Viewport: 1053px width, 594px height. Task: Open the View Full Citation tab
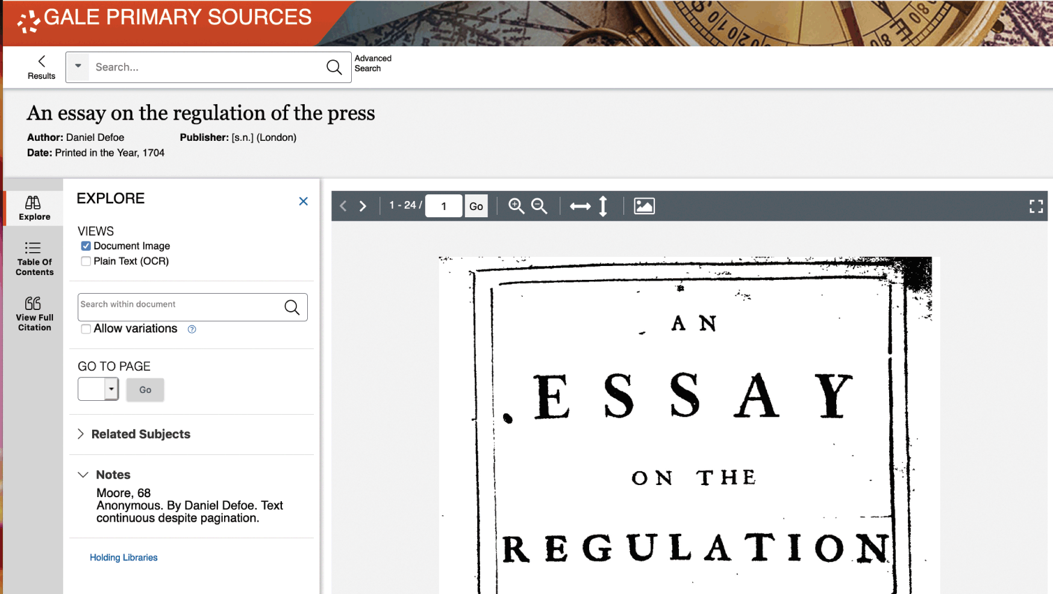[34, 314]
